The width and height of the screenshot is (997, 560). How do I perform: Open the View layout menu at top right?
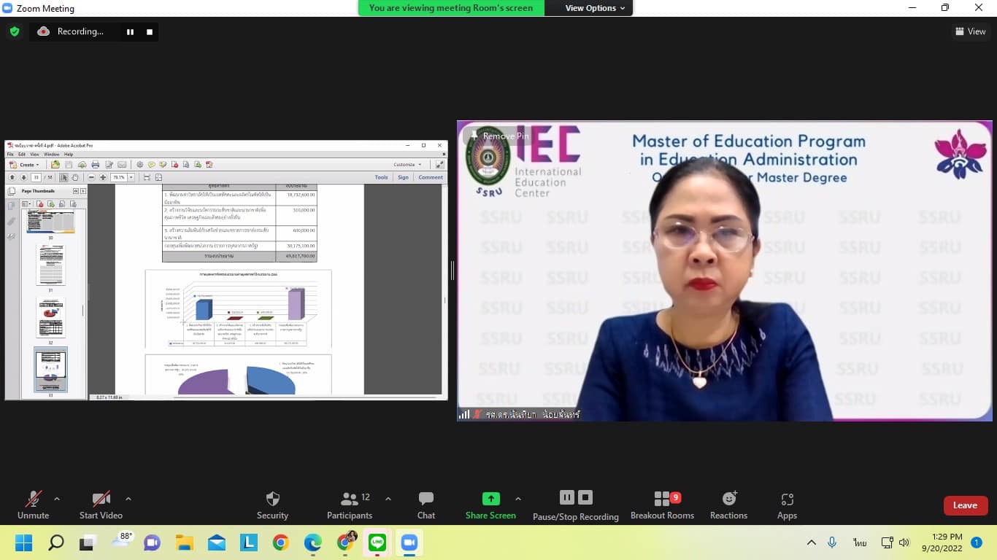970,31
